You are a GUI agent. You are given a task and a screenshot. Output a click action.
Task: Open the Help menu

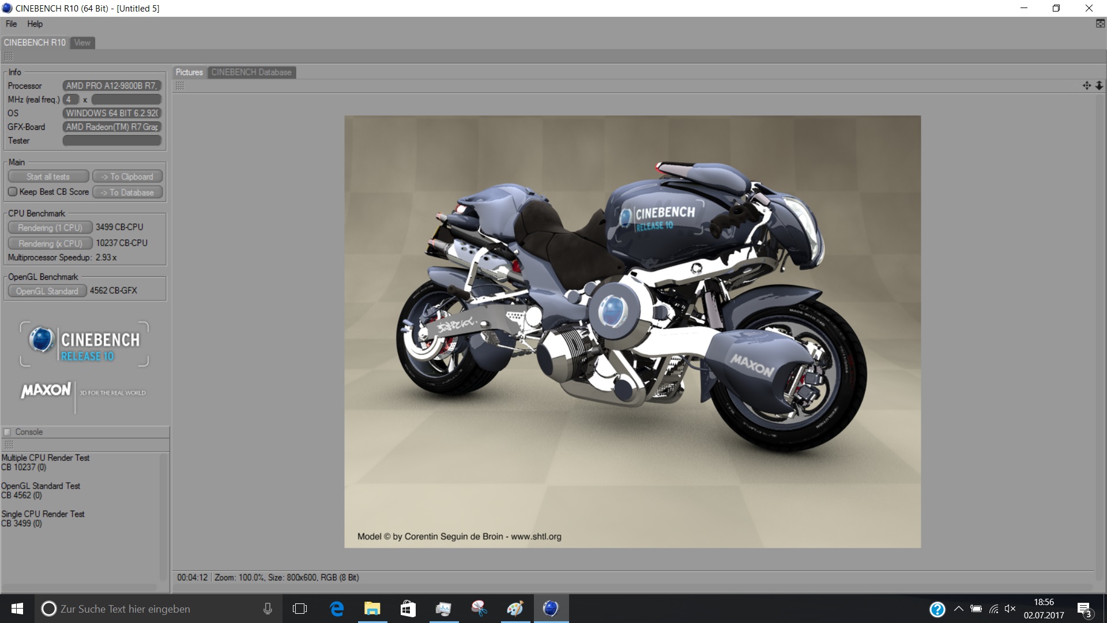tap(35, 24)
